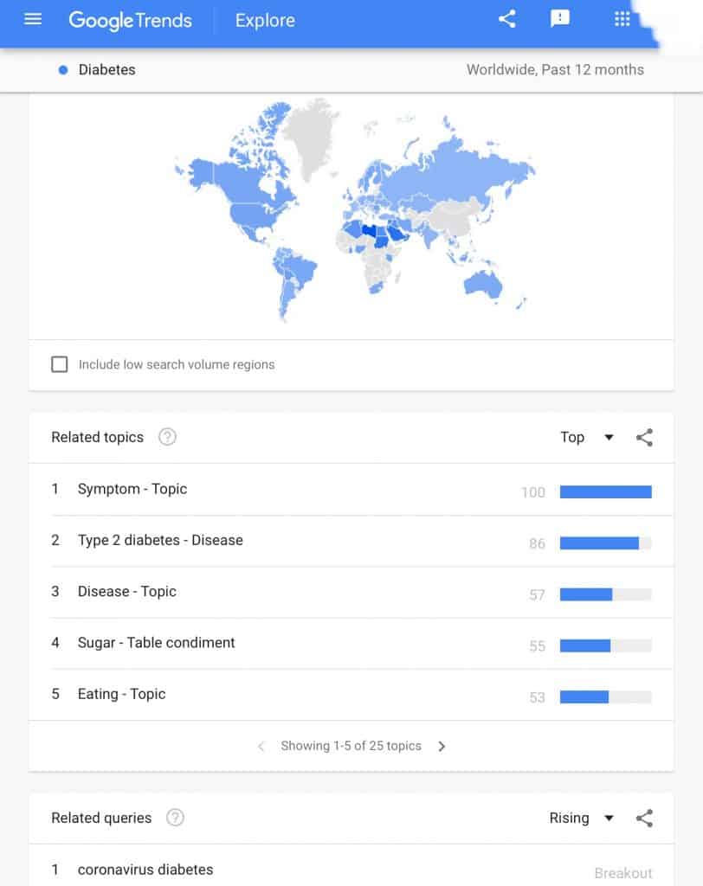Go to next page of topics
Image resolution: width=703 pixels, height=886 pixels.
coord(442,747)
